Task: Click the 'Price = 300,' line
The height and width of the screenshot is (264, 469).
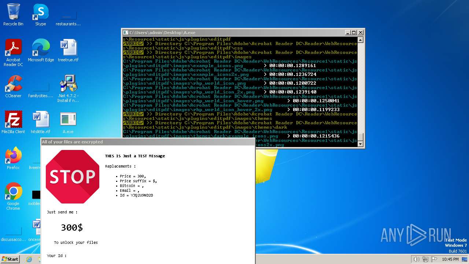Action: click(x=133, y=176)
